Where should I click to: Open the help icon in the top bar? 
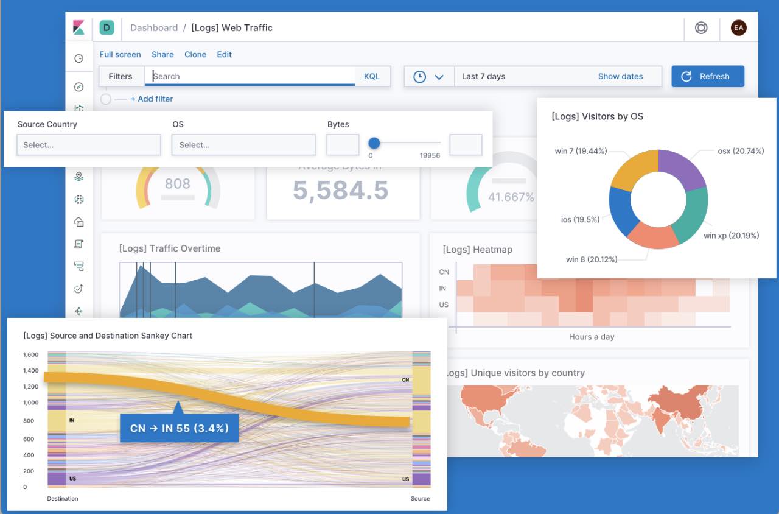(701, 27)
